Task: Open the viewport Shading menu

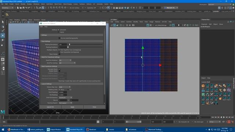Action: [x=17, y=20]
